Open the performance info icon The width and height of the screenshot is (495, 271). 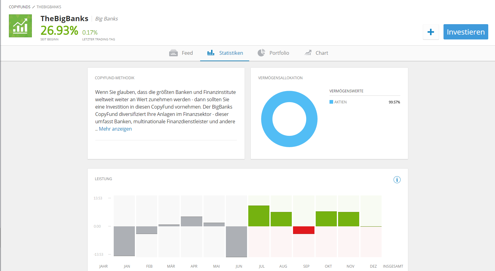tap(397, 180)
